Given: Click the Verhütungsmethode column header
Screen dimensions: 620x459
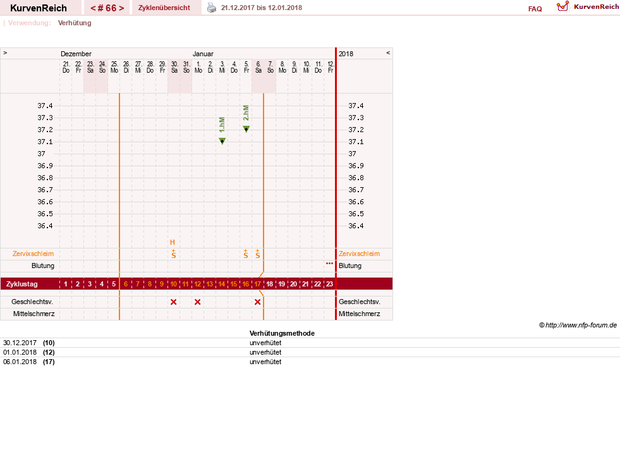Looking at the screenshot, I should point(282,333).
